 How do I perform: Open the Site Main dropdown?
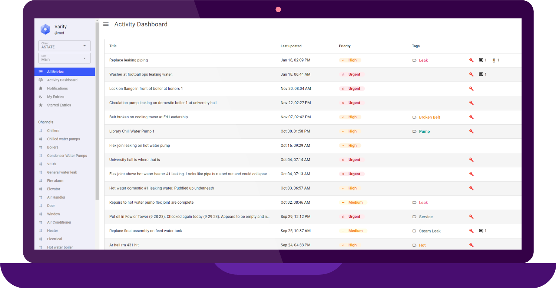(x=64, y=58)
